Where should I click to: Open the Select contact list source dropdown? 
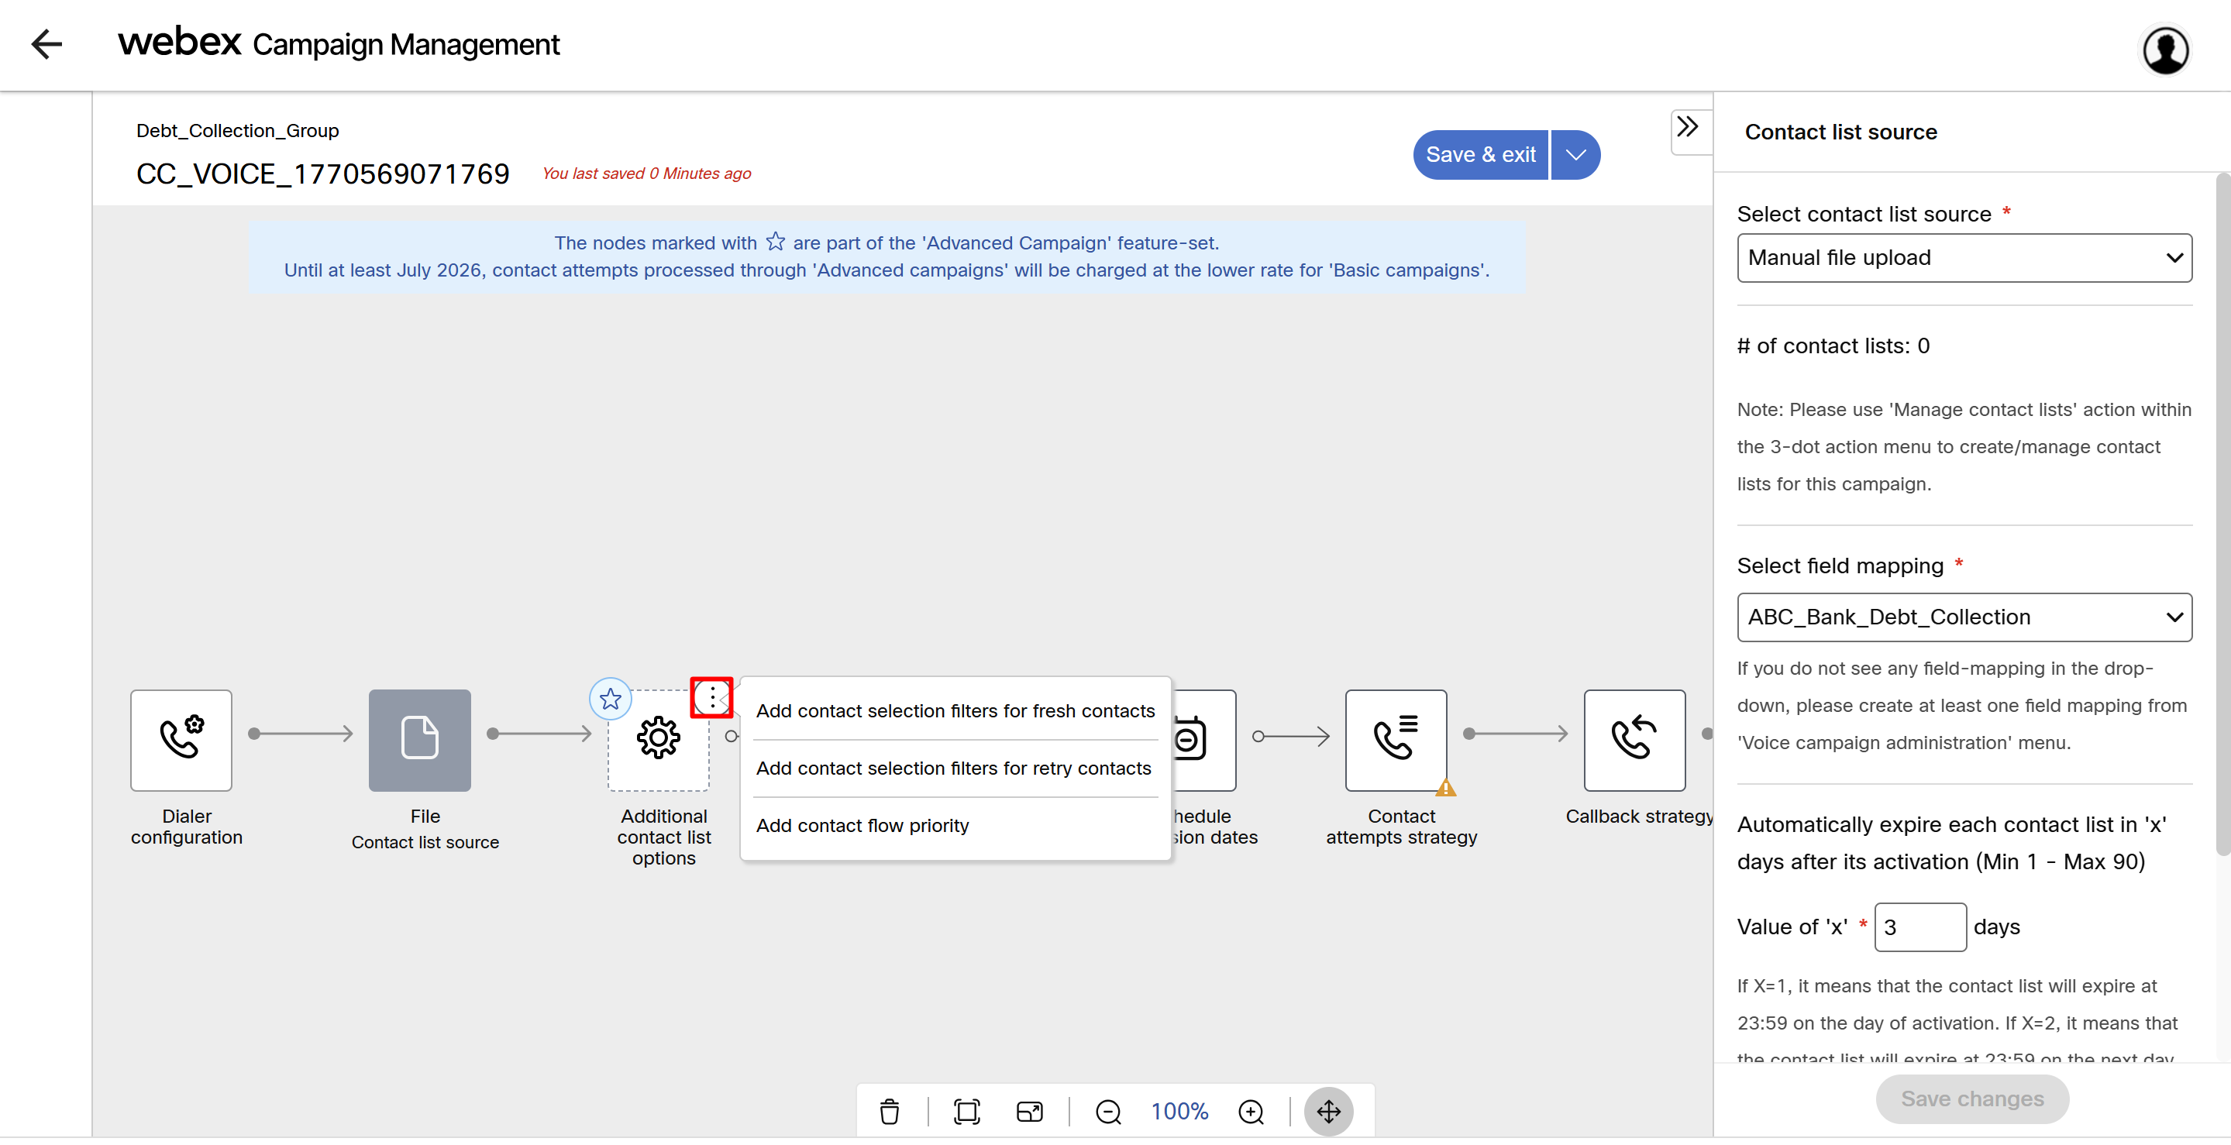1964,257
